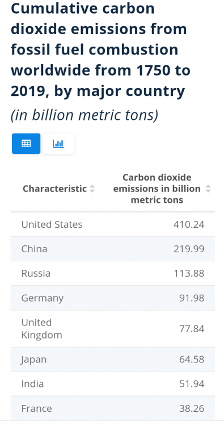Select the Japan row
Viewport: 224px width, 426px height.
pos(113,360)
